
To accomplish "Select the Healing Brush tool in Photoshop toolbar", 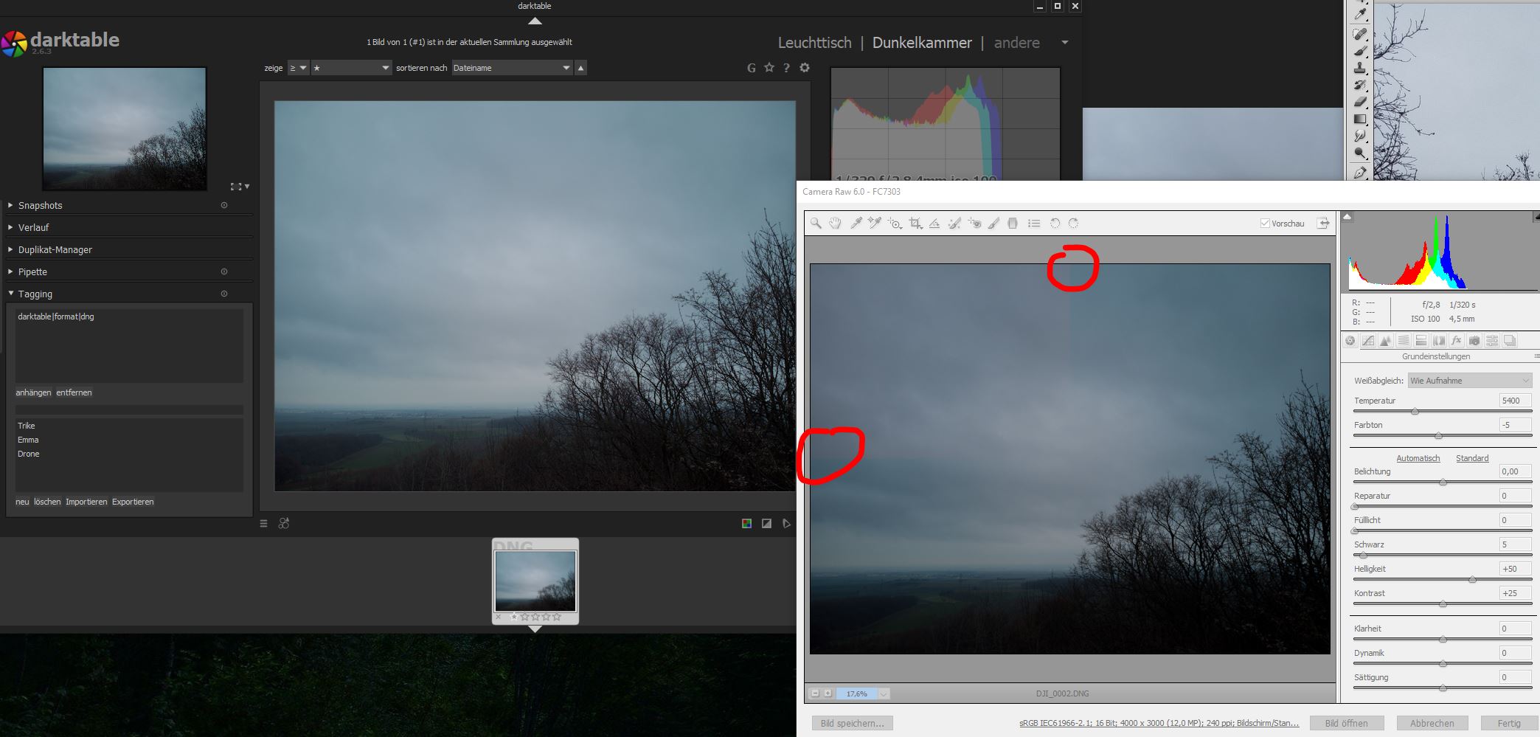I will [x=1360, y=34].
